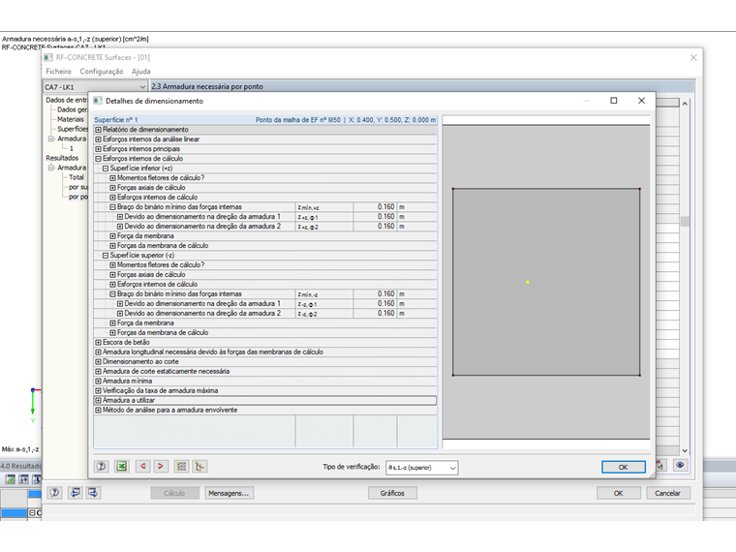
Task: Click the expand all rows list icon
Action: [x=181, y=466]
